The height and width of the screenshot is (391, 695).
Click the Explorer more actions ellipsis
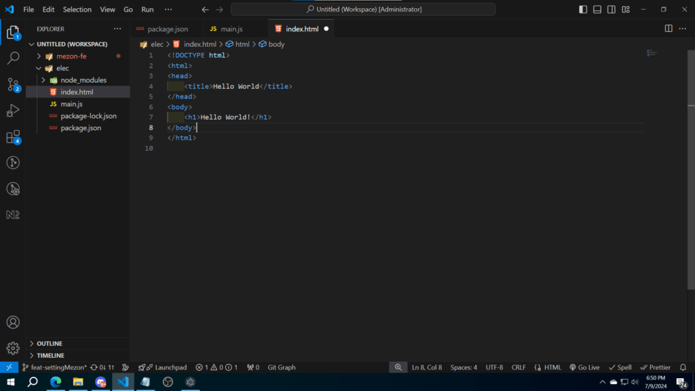[117, 29]
